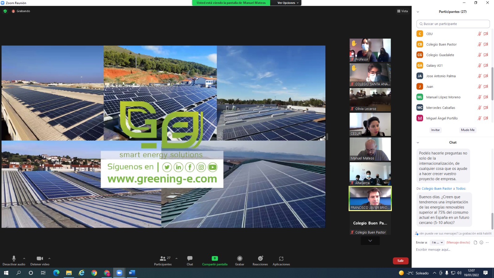This screenshot has width=494, height=278.
Task: Click attach file icon in chat
Action: point(475,242)
